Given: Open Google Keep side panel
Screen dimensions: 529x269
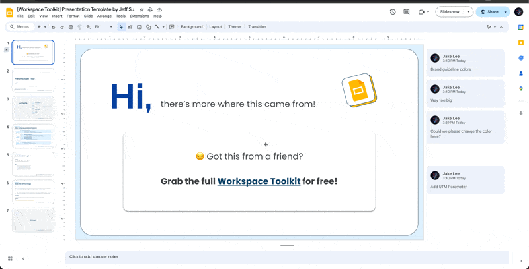Looking at the screenshot, I should tap(521, 43).
